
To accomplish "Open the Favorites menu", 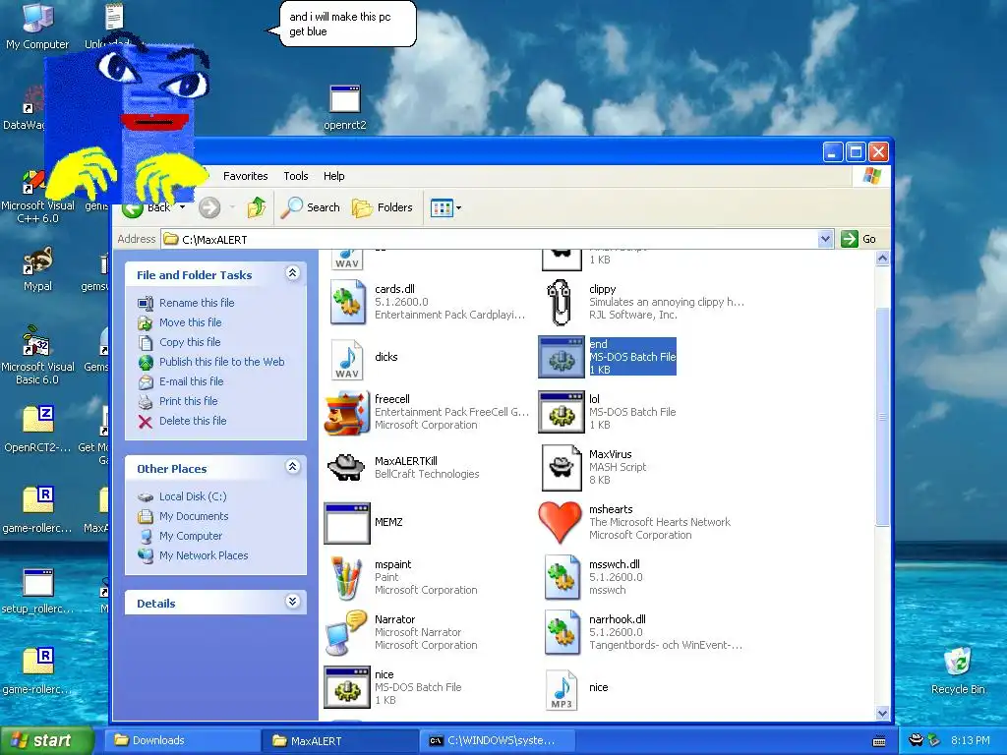I will (245, 176).
